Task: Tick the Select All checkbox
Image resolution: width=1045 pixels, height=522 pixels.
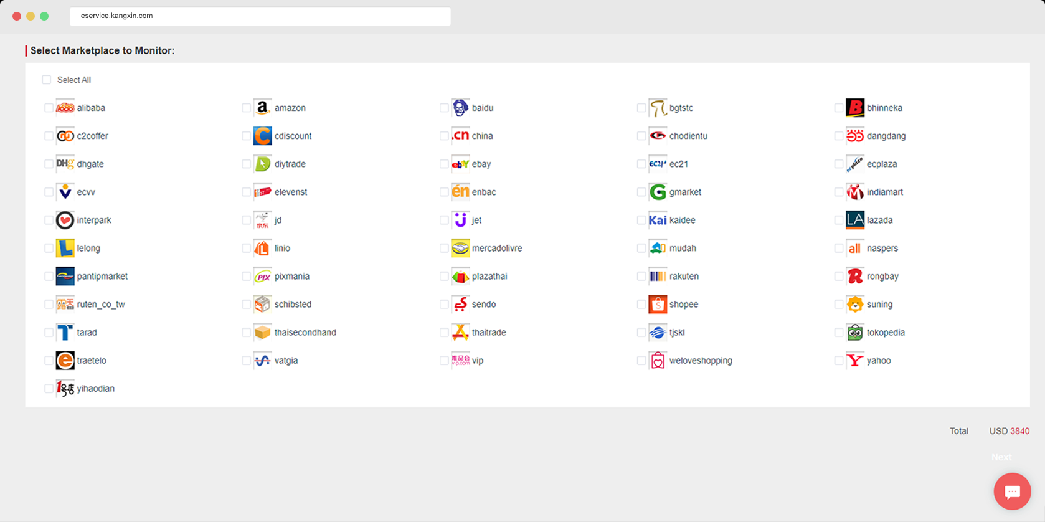Action: (46, 80)
